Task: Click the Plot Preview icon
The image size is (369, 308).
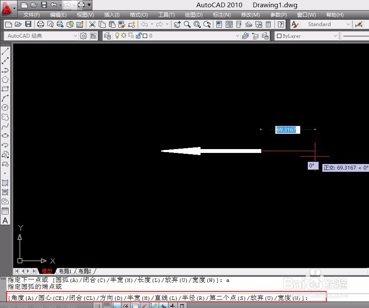Action: pyautogui.click(x=50, y=24)
